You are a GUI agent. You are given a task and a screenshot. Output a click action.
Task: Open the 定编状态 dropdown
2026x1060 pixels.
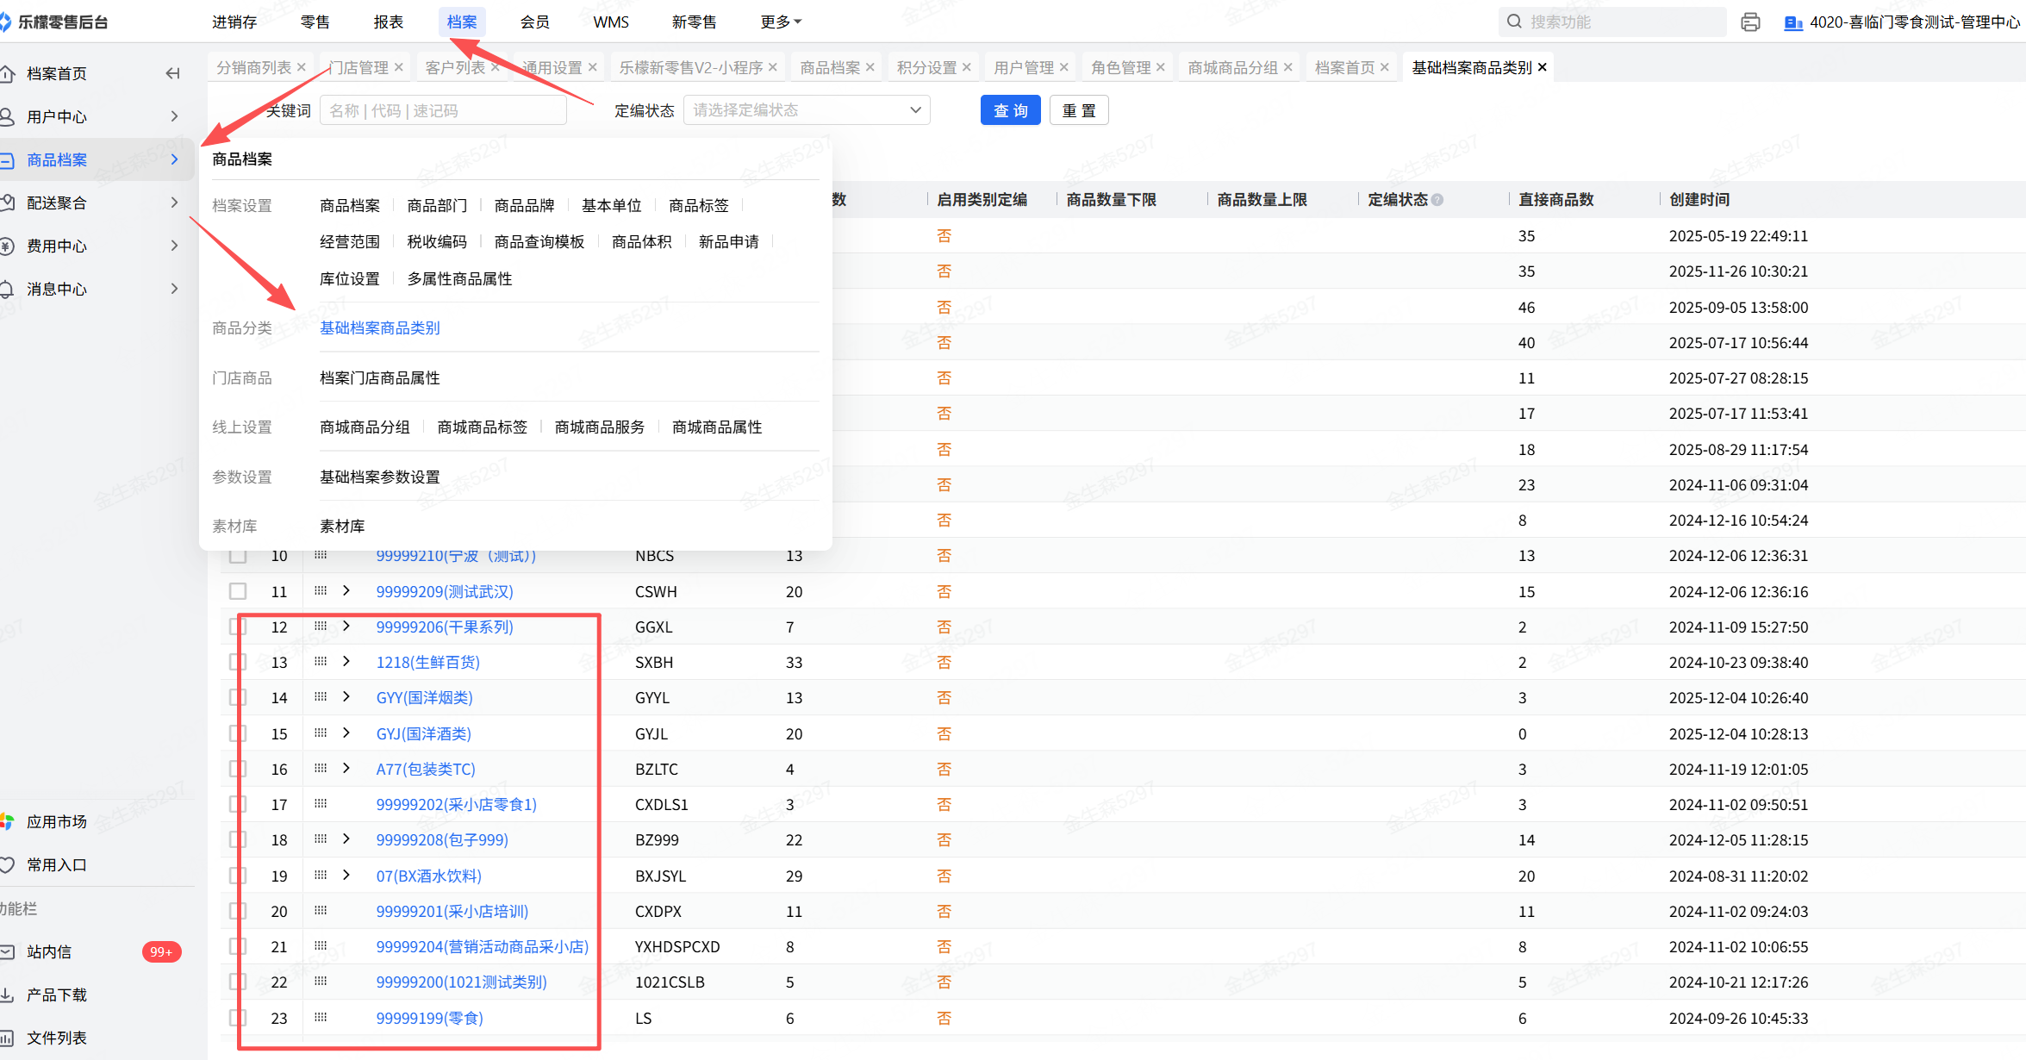pos(806,110)
